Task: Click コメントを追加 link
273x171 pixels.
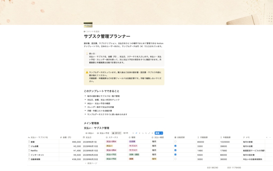Action: point(91,31)
